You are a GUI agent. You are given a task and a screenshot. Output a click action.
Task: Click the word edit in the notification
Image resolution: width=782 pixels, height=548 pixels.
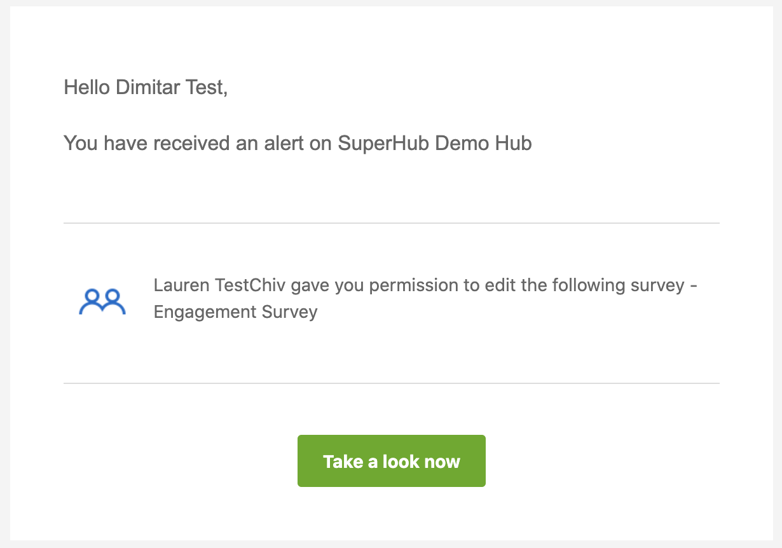click(x=498, y=285)
